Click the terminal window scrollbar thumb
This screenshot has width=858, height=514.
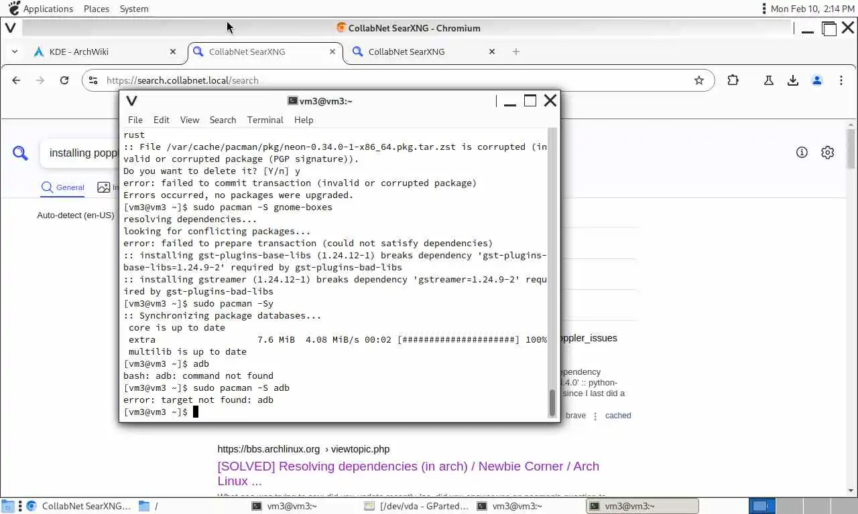[552, 403]
